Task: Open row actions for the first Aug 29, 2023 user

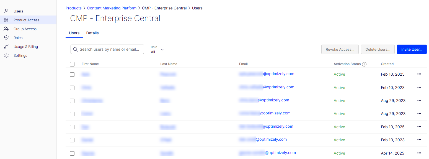Action: pos(419,100)
